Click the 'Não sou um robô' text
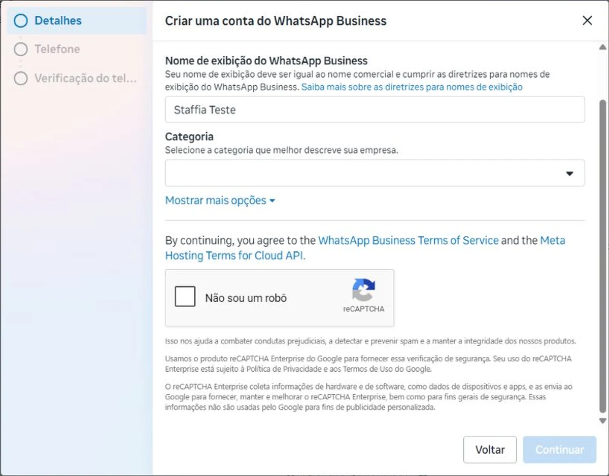609x476 pixels. click(x=246, y=298)
